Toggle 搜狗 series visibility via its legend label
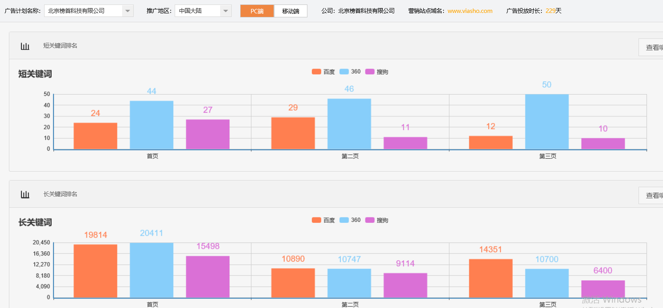 coord(382,71)
